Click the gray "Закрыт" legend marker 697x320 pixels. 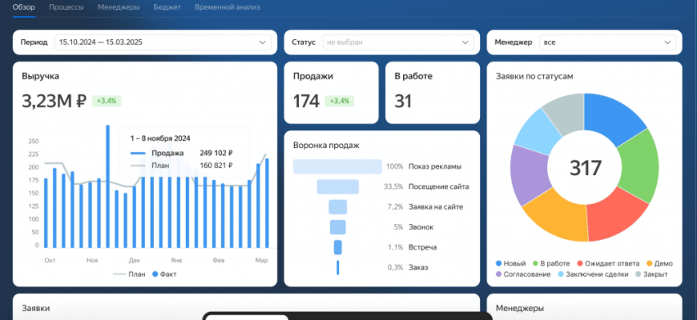pyautogui.click(x=639, y=274)
